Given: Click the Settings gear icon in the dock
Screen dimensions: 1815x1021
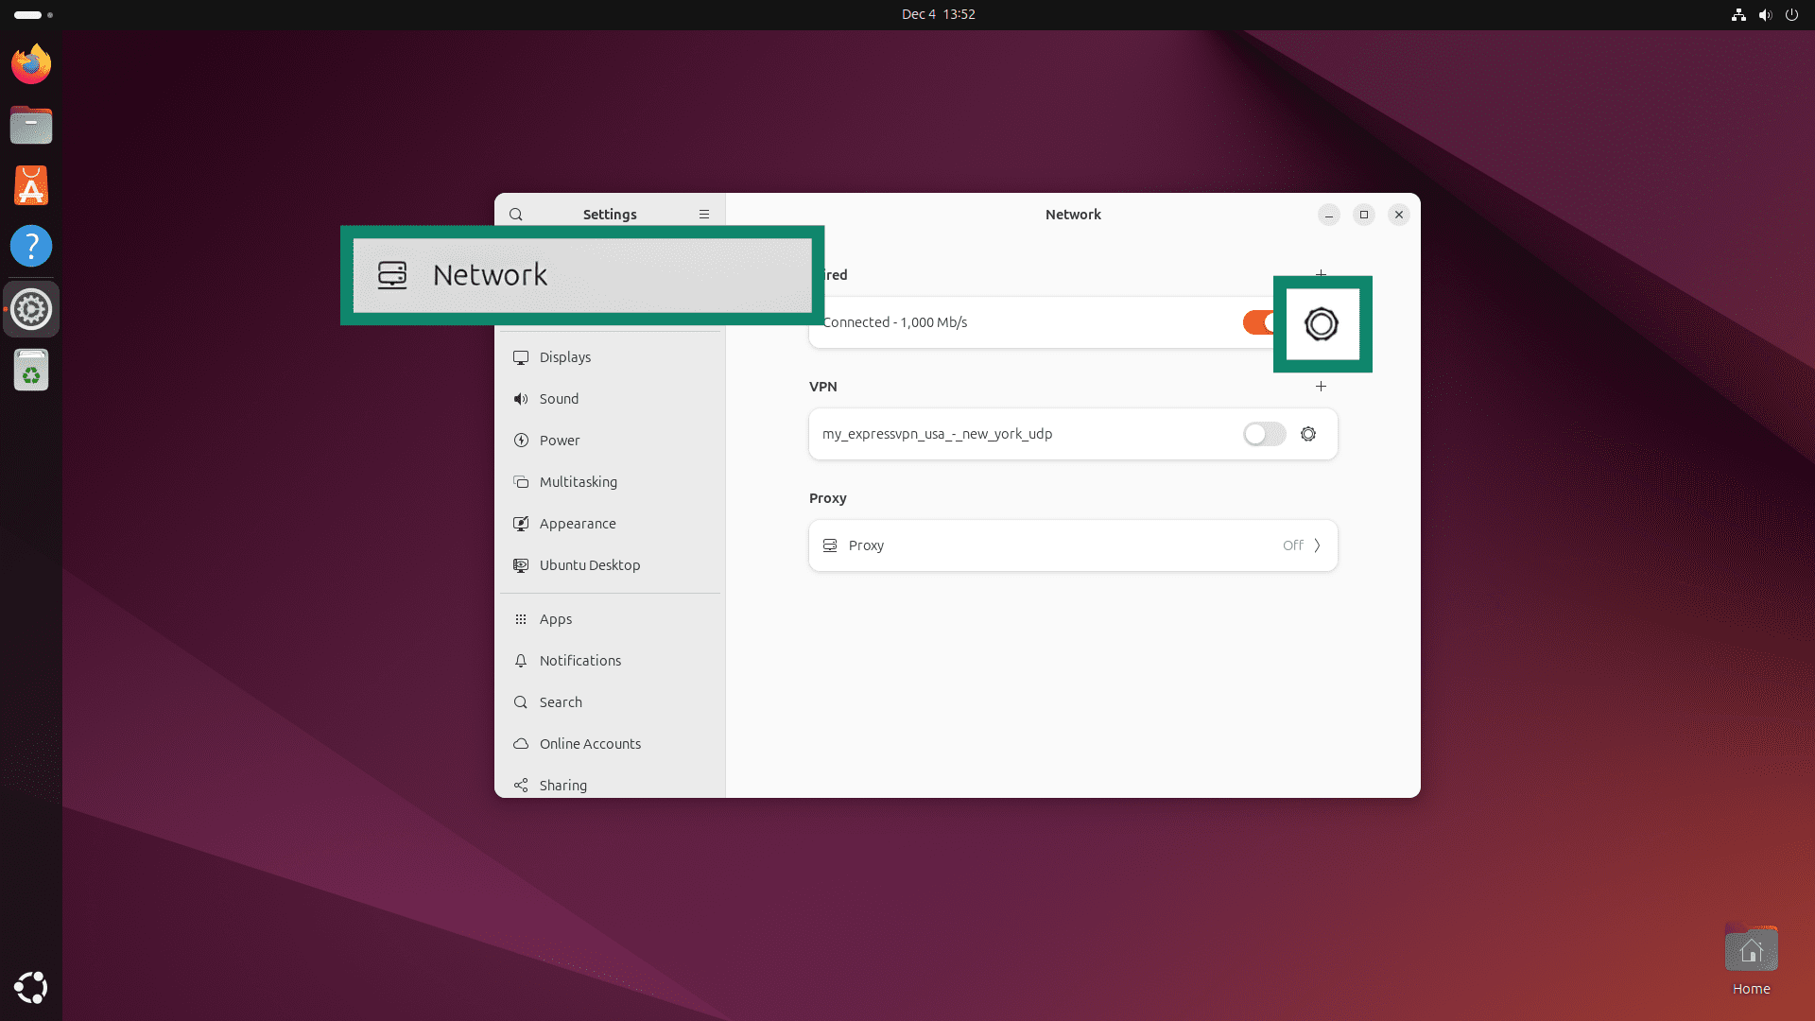Looking at the screenshot, I should pos(31,309).
